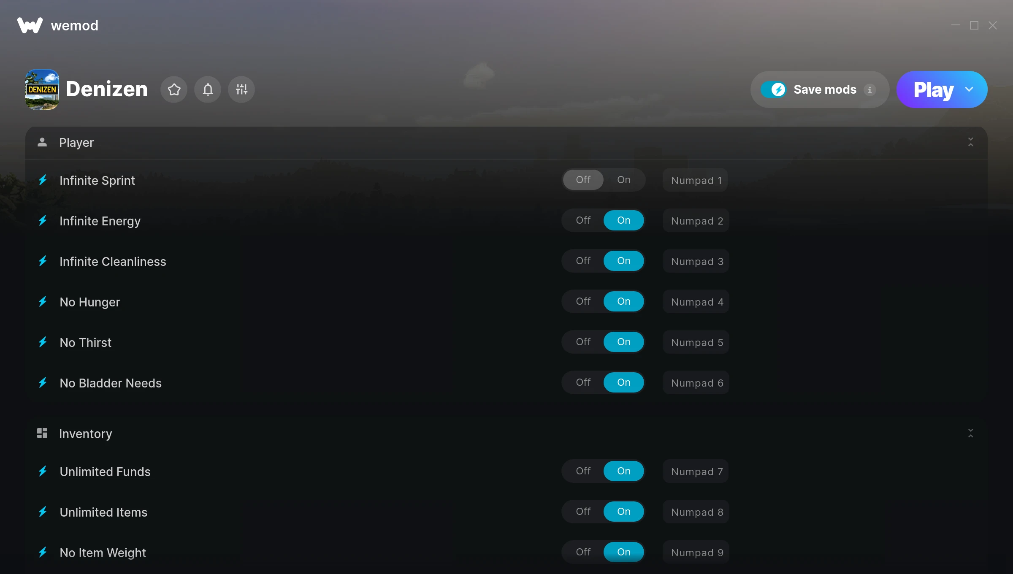Disable No Hunger toggle
Image resolution: width=1013 pixels, height=574 pixels.
point(583,301)
